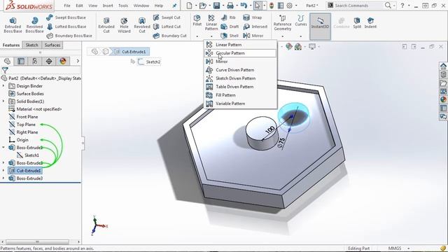Open the ConfigurationManager tab icon
448x252 pixels.
pyautogui.click(x=35, y=61)
